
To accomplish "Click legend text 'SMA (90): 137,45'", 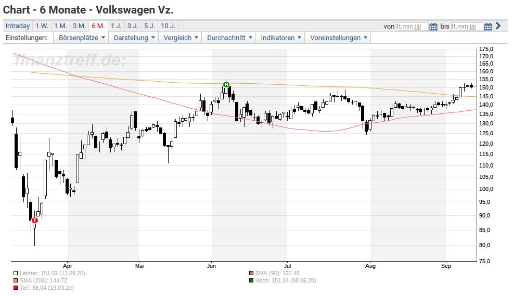I will point(277,273).
